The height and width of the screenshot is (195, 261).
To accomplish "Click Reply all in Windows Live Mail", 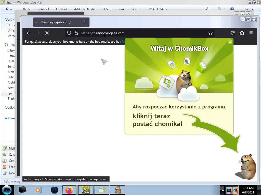I will (x=43, y=9).
